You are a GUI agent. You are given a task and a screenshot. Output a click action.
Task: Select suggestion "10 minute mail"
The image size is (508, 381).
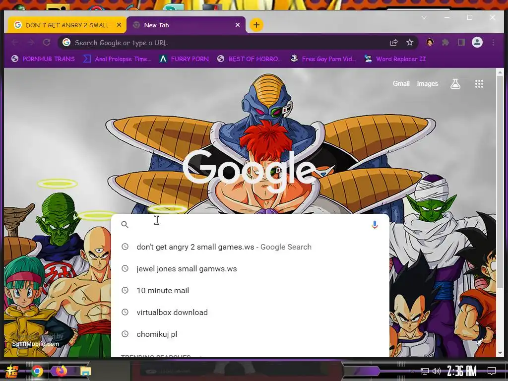(x=250, y=290)
